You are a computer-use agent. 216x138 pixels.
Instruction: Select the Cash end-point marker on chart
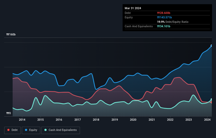[212, 99]
